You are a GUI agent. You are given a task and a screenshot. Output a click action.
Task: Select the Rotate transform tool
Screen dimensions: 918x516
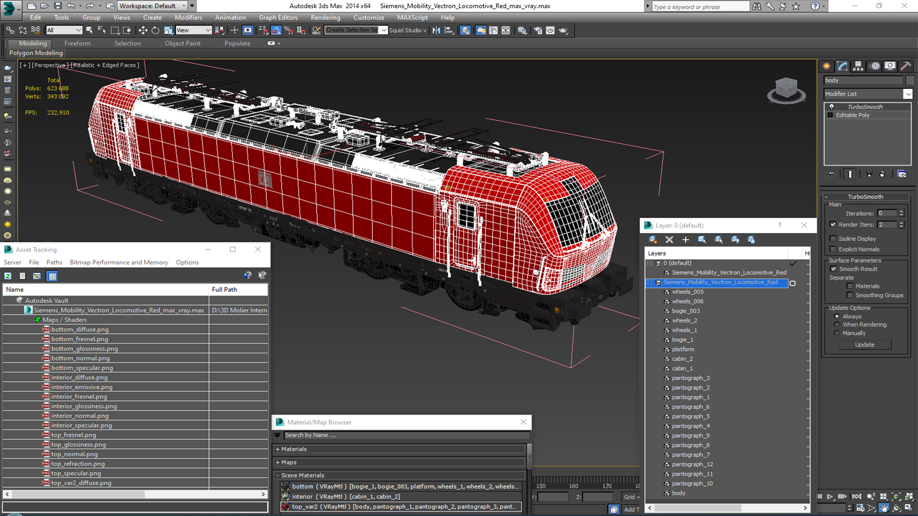click(x=155, y=30)
